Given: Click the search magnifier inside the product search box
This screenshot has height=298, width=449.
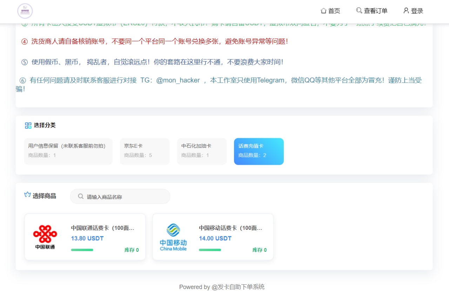Looking at the screenshot, I should pos(81,197).
